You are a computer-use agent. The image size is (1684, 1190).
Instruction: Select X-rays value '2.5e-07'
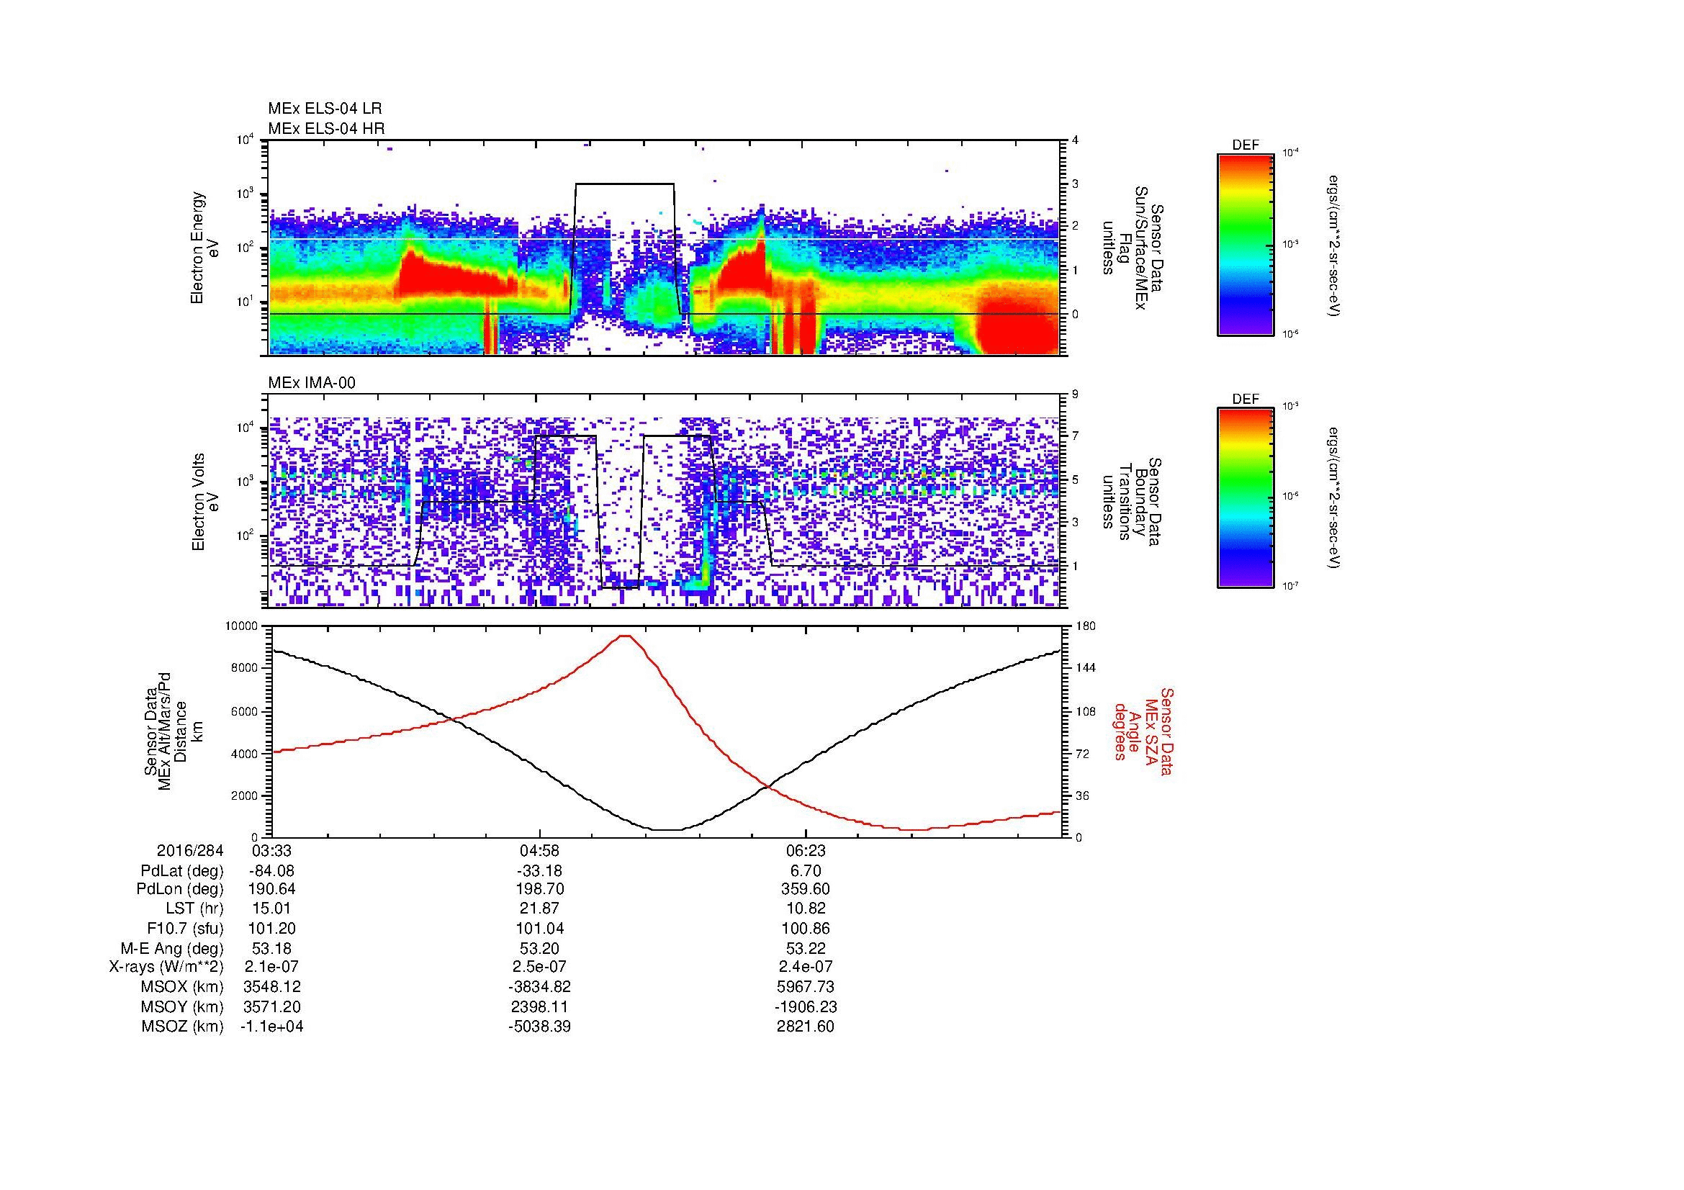[x=540, y=967]
